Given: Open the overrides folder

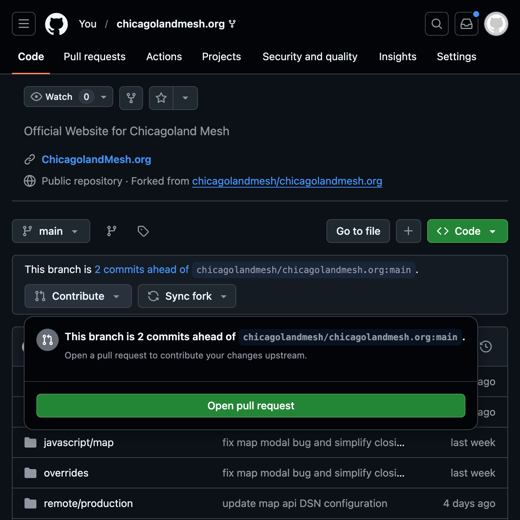Looking at the screenshot, I should (x=66, y=473).
